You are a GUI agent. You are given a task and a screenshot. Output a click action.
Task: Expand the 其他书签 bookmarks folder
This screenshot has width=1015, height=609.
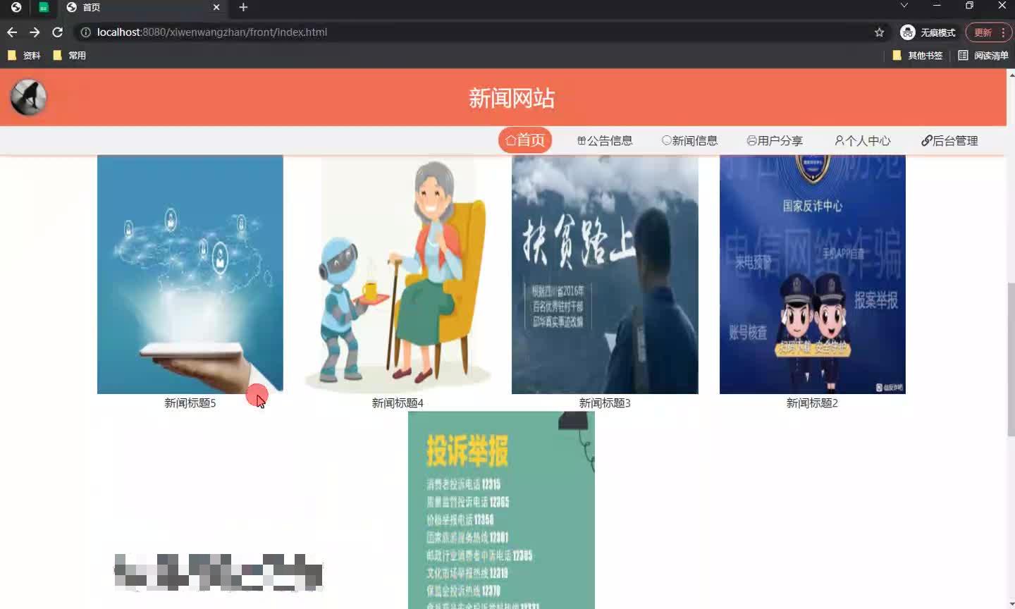pyautogui.click(x=917, y=55)
